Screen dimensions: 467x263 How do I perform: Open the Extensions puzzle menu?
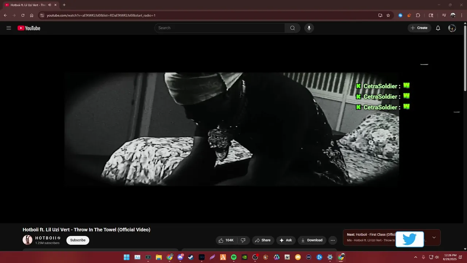tap(418, 15)
